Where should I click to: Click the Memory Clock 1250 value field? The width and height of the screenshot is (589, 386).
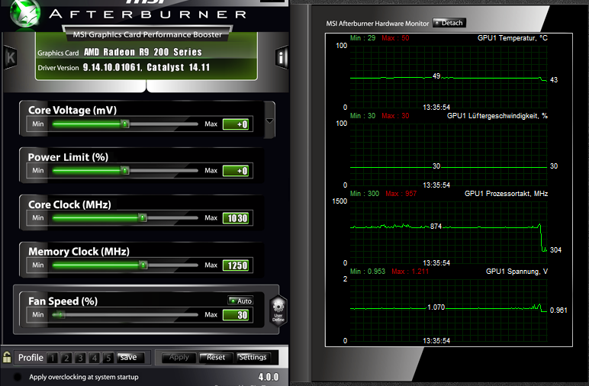[236, 265]
